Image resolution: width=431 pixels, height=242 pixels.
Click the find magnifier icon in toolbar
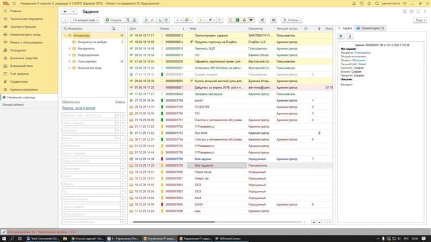146,20
